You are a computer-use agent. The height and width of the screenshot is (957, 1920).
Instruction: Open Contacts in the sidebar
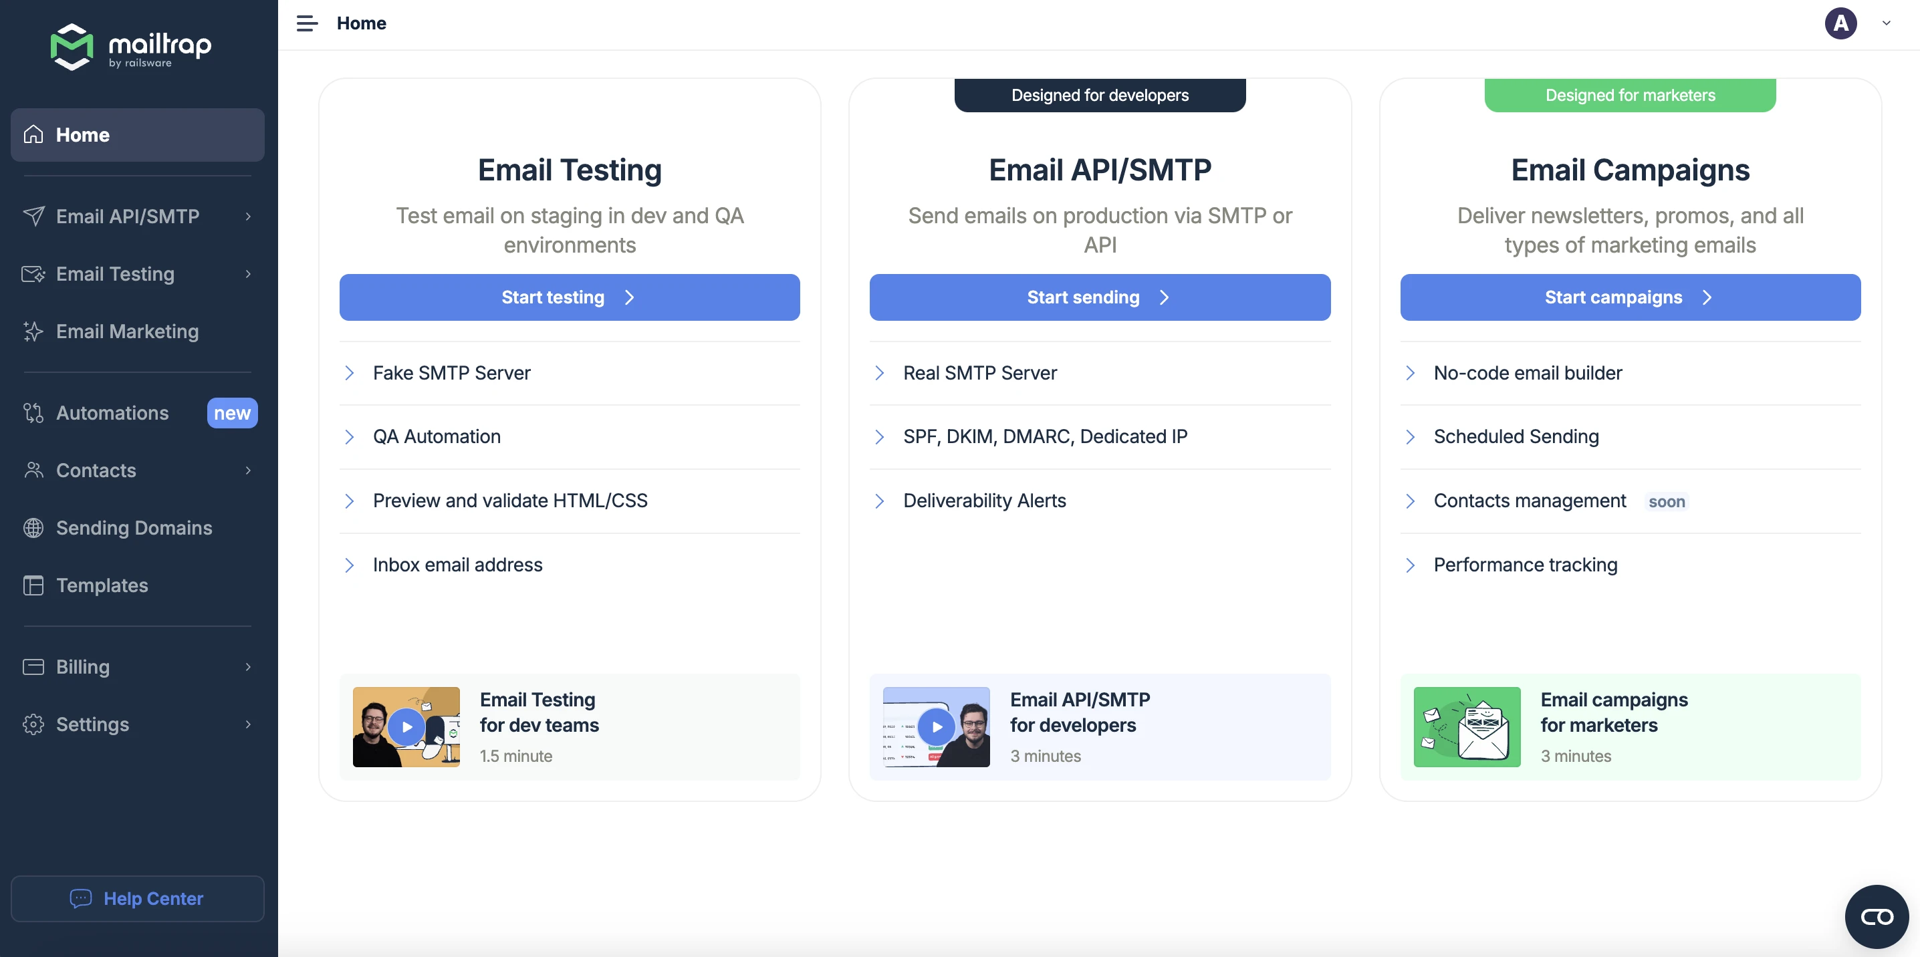[96, 470]
